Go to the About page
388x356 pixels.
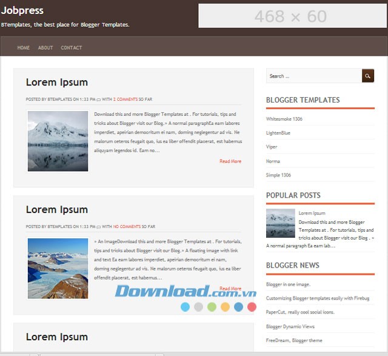coord(45,48)
